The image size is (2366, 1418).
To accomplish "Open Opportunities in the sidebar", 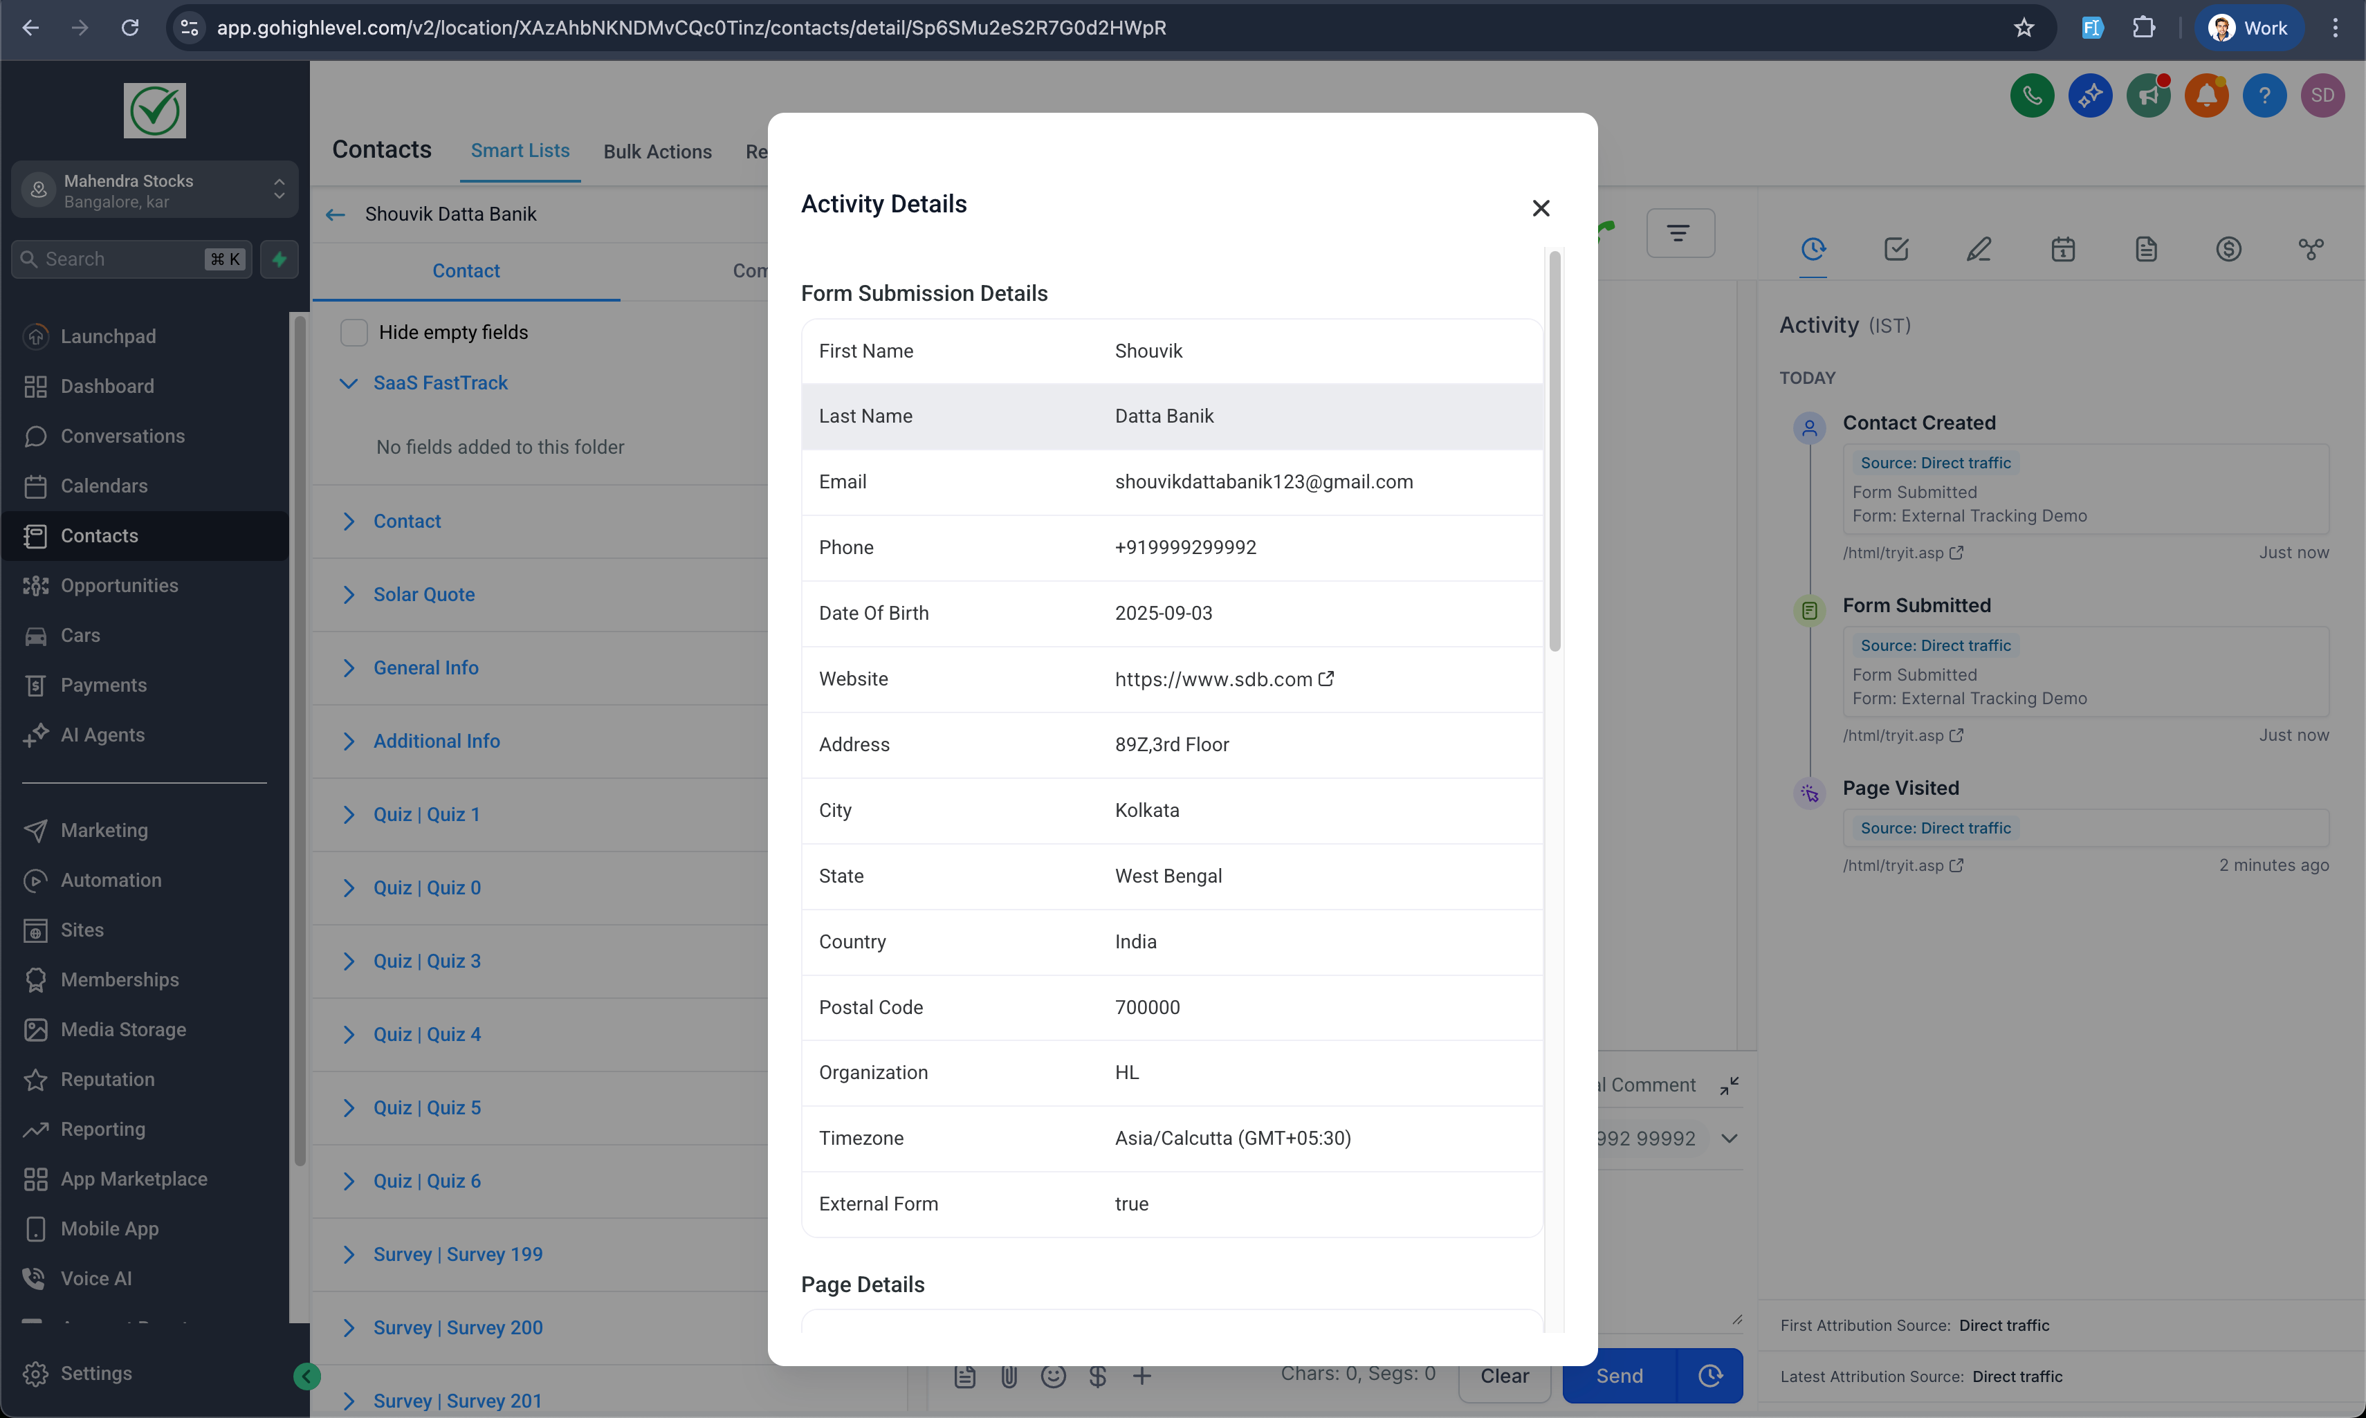I will (120, 586).
